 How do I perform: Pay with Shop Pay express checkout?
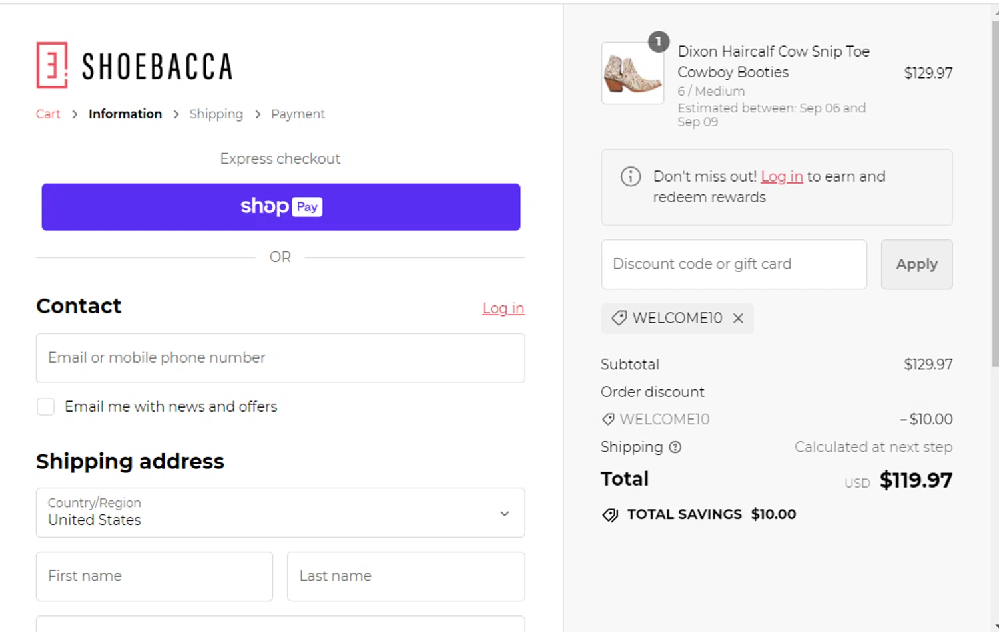281,207
